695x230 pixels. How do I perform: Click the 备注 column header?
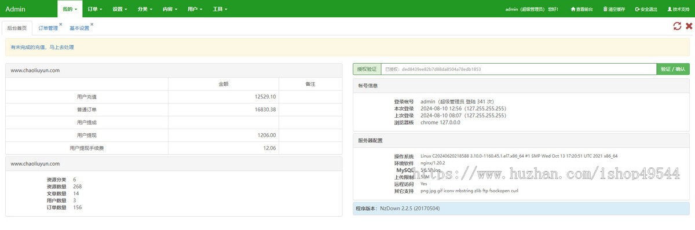point(310,84)
